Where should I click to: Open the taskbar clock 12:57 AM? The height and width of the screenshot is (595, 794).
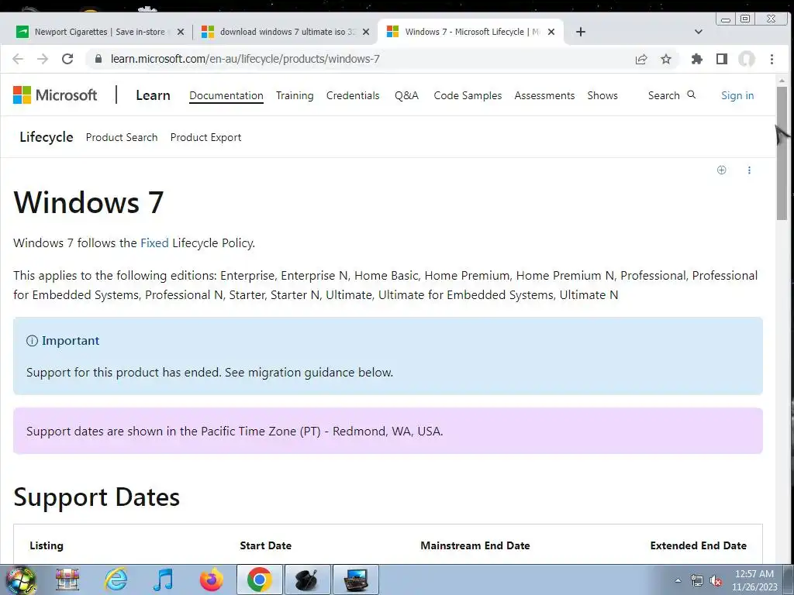(x=754, y=580)
